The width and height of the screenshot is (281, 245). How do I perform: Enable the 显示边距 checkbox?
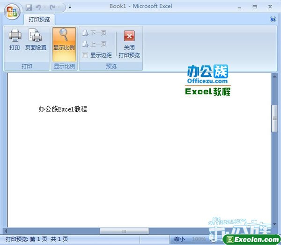(x=85, y=55)
